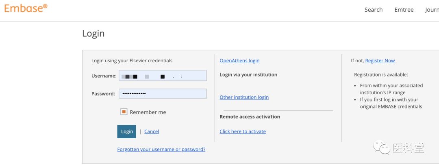Choose Other institution login link
This screenshot has width=439, height=167.
coord(244,97)
